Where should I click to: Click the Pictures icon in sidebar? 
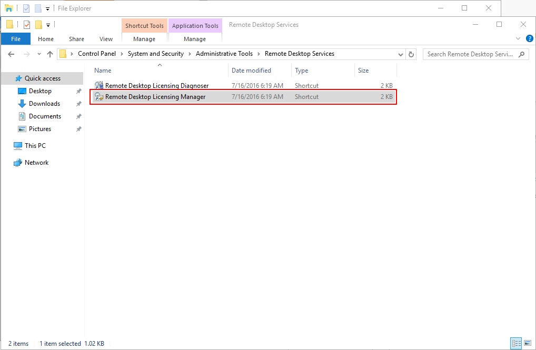click(x=22, y=129)
